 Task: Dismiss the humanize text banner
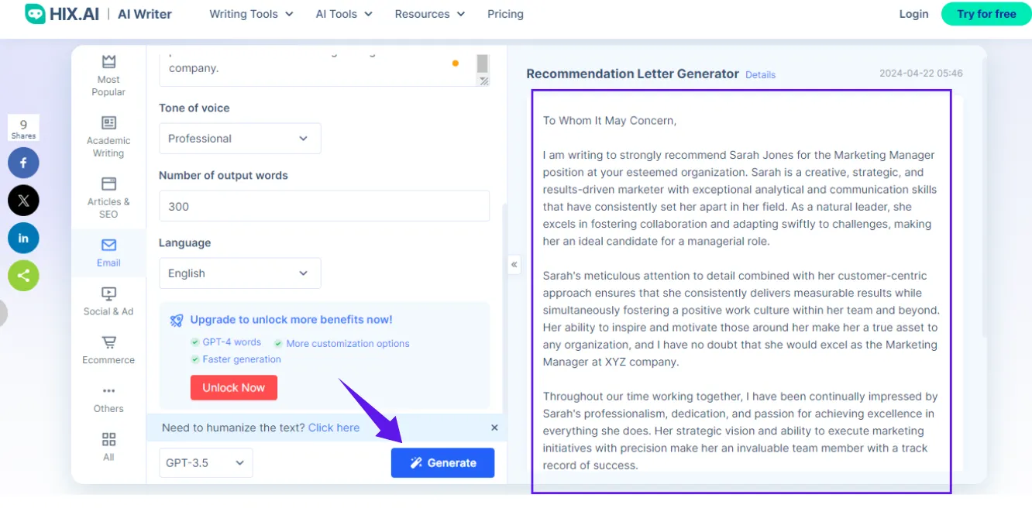tap(494, 428)
